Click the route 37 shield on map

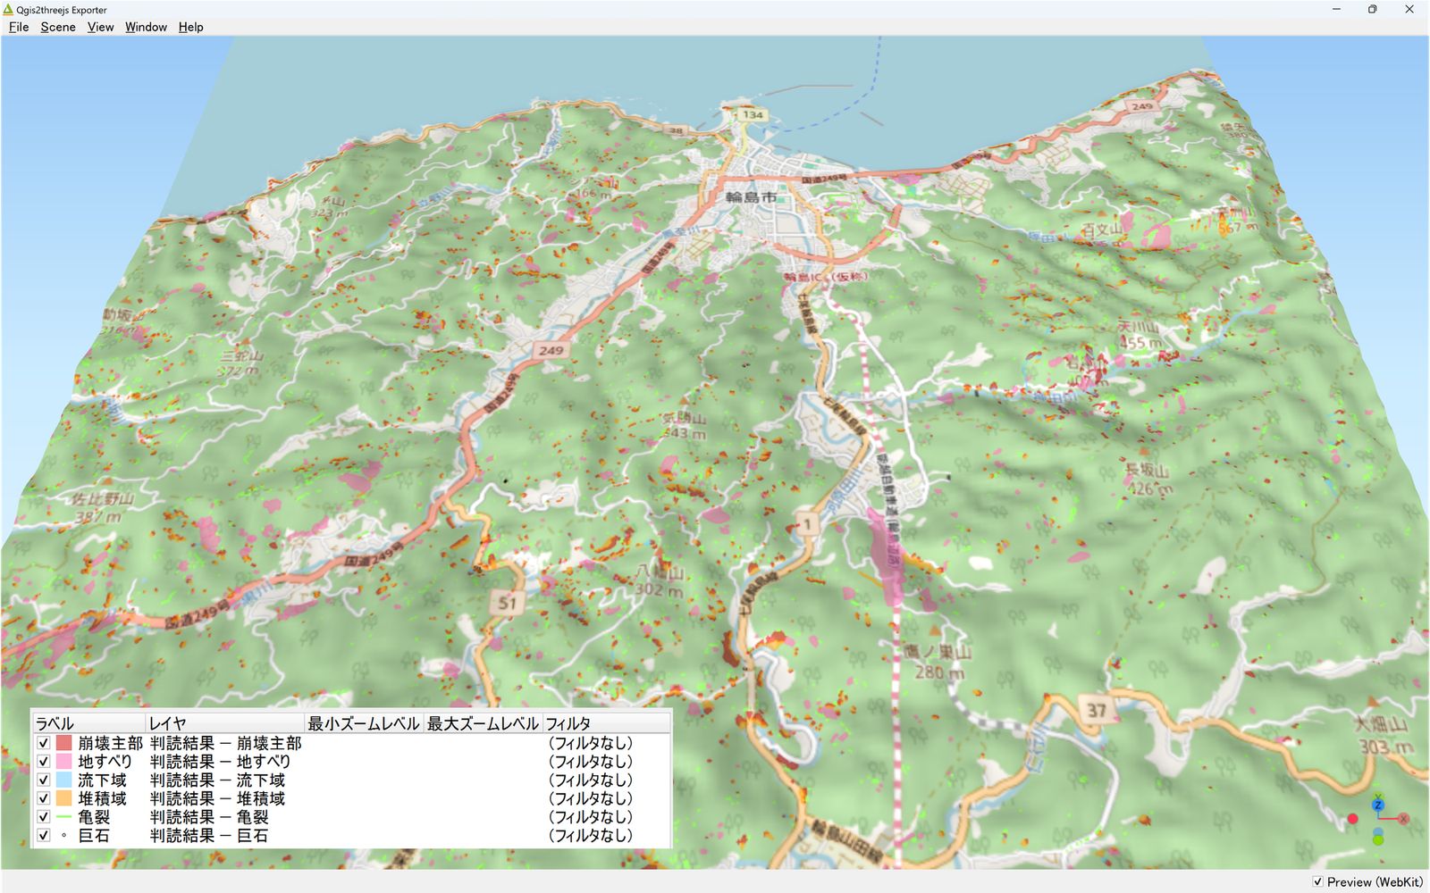click(1097, 711)
